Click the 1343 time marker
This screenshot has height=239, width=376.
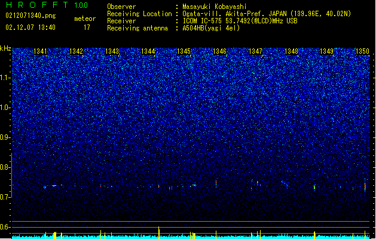click(112, 51)
